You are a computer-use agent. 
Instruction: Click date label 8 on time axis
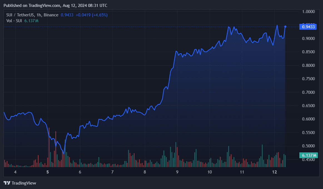tap(145, 172)
